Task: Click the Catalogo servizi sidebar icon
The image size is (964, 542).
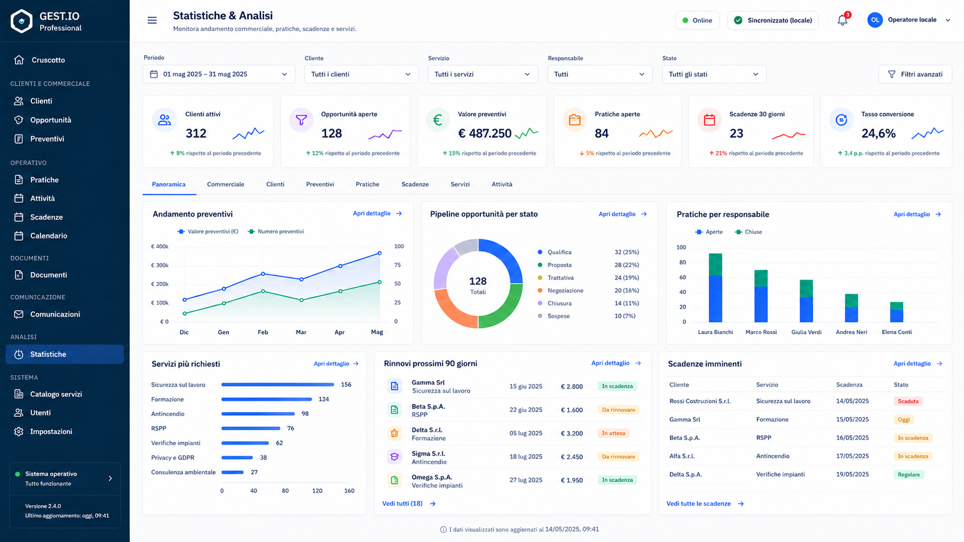Action: click(19, 394)
